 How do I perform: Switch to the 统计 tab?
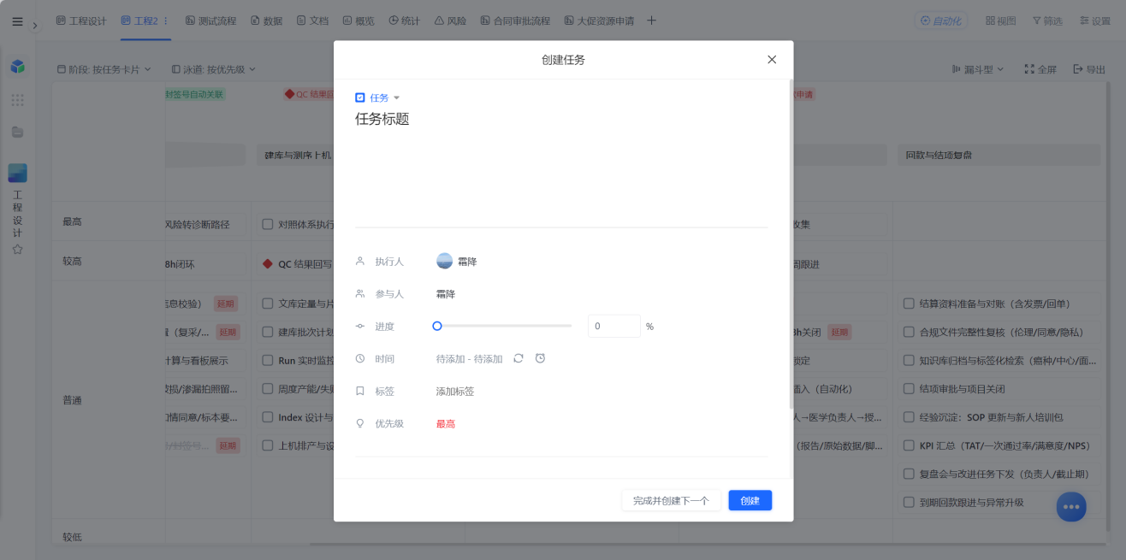[x=404, y=21]
